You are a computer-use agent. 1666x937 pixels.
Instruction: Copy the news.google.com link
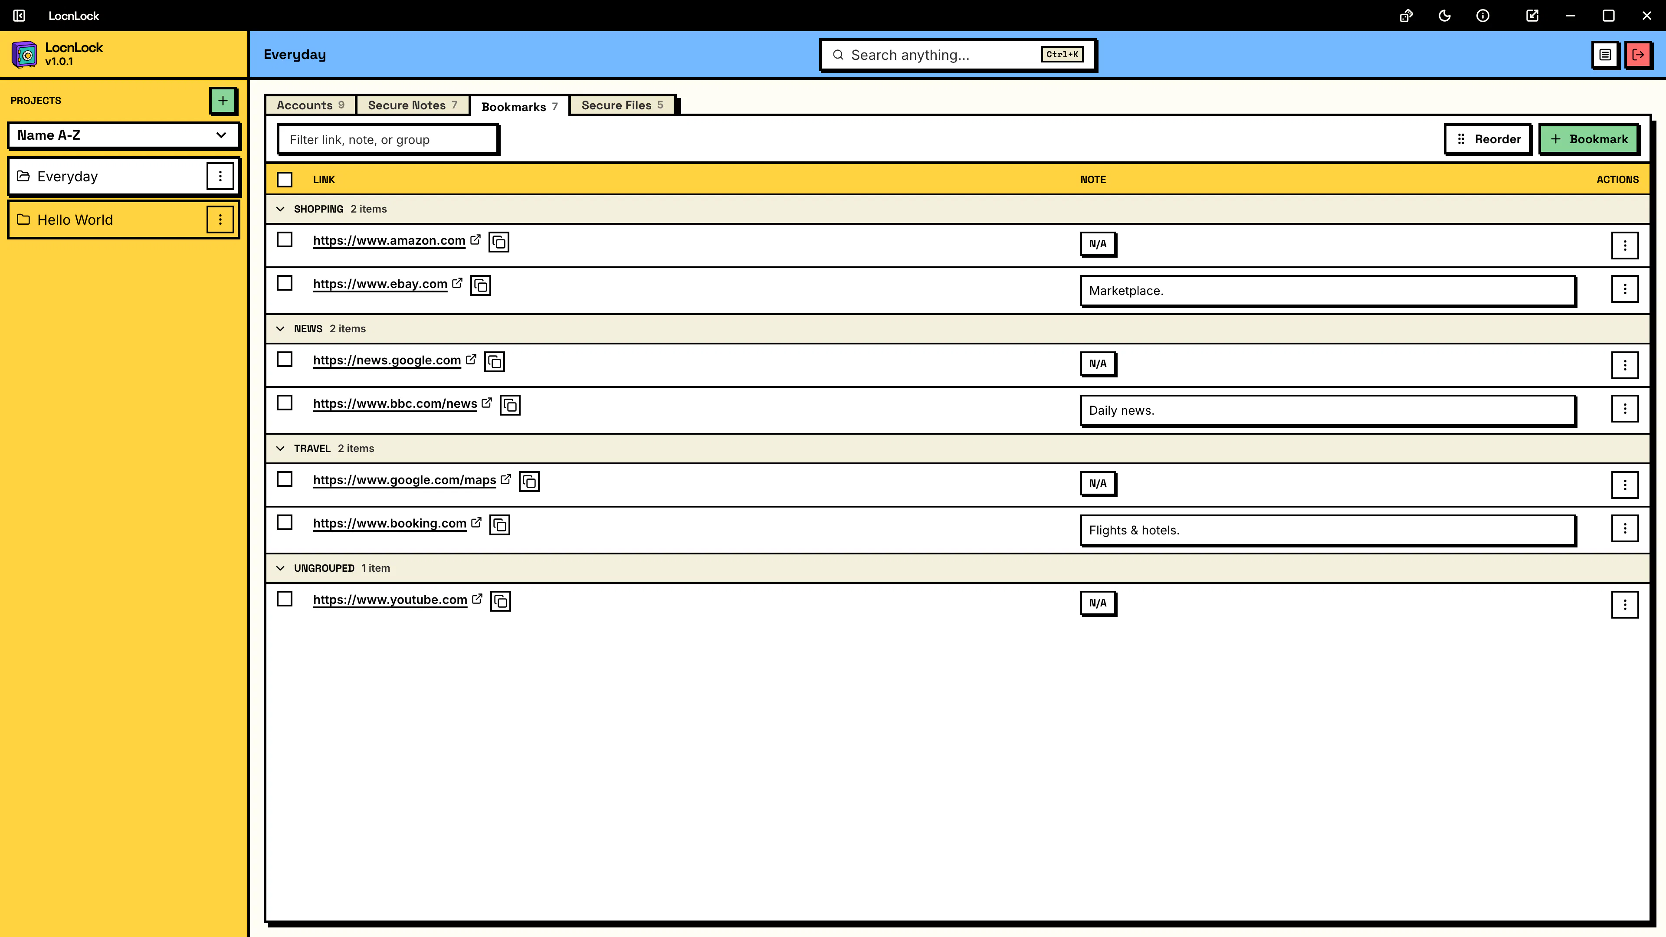point(495,361)
